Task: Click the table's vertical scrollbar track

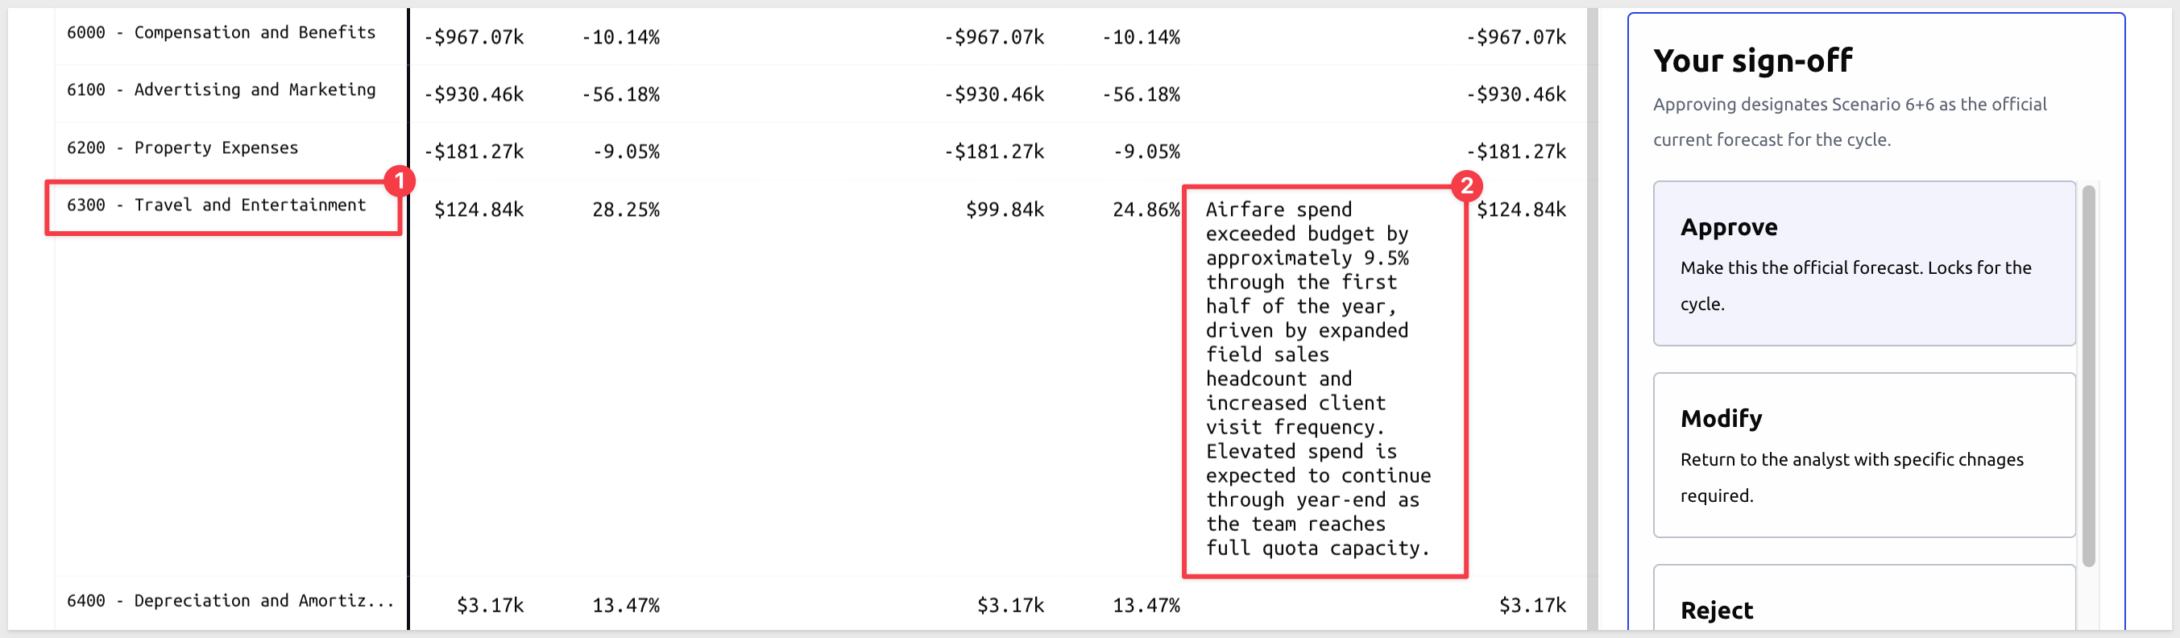Action: pyautogui.click(x=1592, y=319)
